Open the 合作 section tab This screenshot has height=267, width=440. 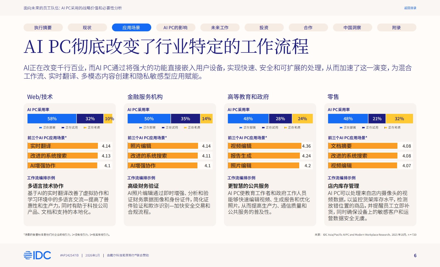coord(308,27)
